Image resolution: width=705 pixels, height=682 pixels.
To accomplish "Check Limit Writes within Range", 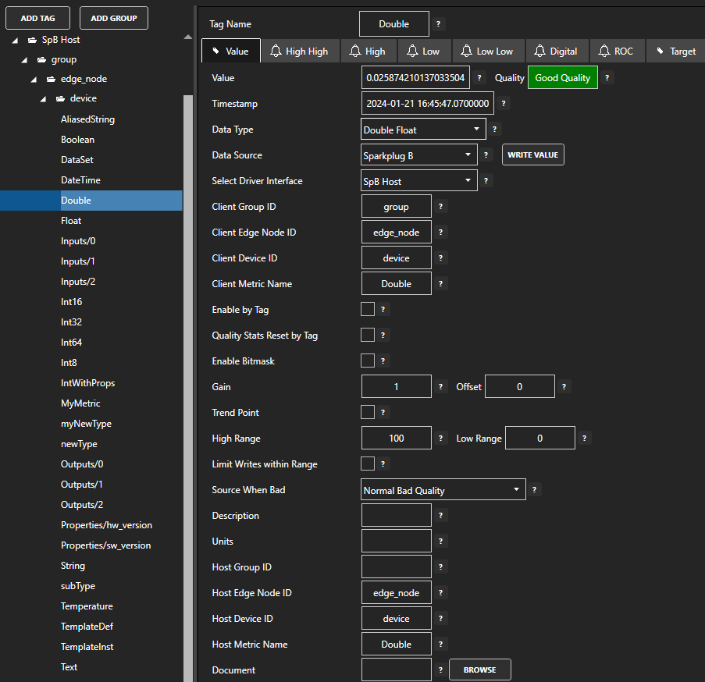I will click(x=368, y=464).
